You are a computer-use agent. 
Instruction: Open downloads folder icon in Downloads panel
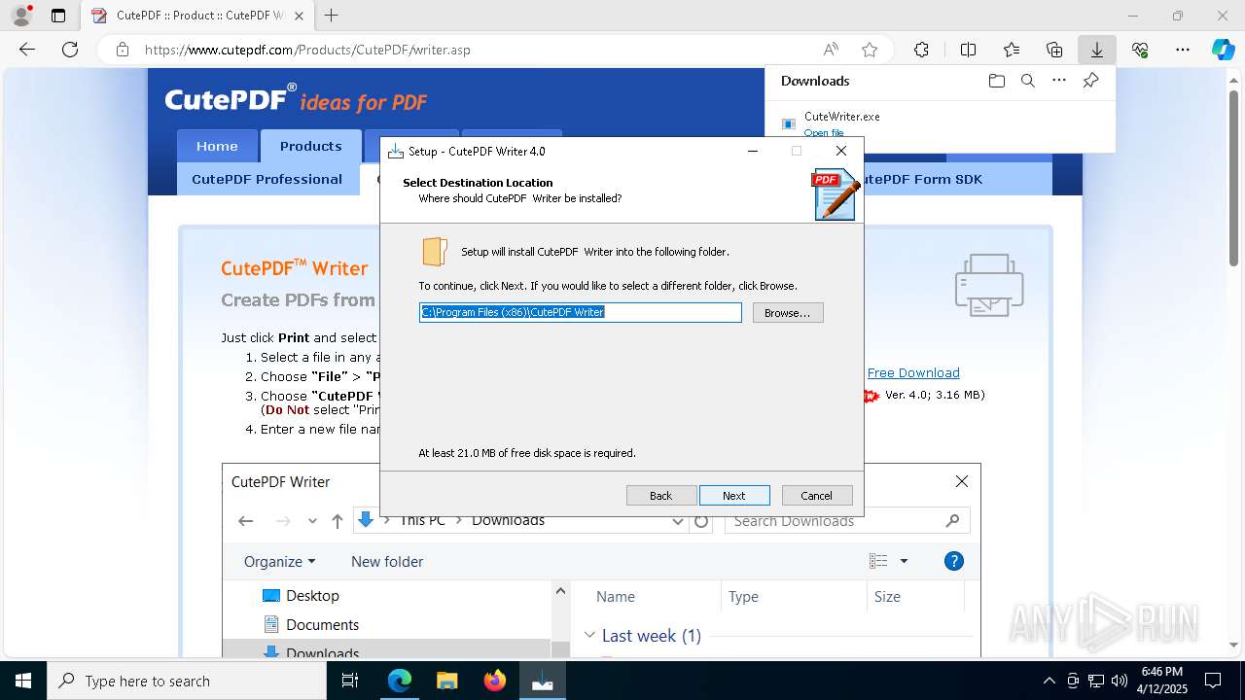[996, 81]
